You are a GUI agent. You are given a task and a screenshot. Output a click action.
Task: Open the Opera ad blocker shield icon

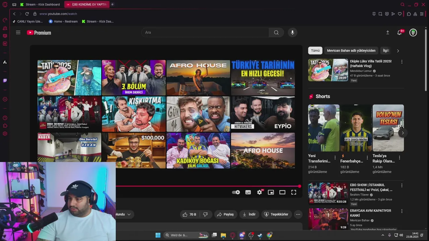(387, 14)
